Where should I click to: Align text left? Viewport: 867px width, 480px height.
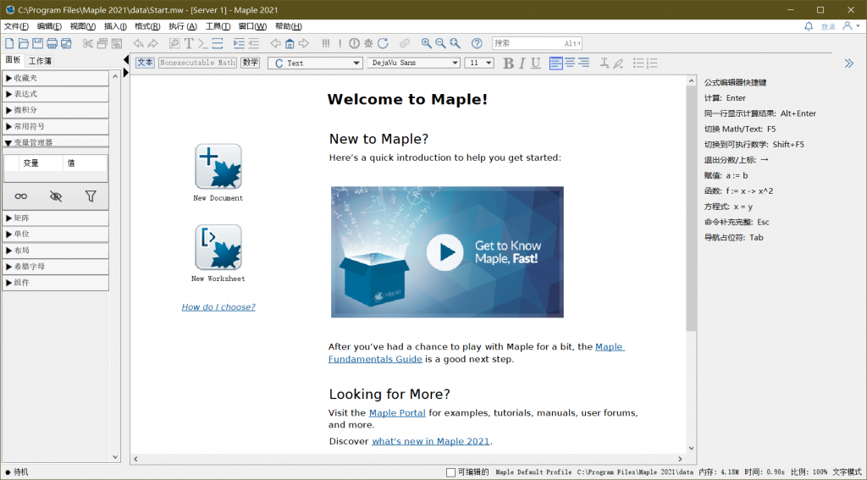coord(555,63)
